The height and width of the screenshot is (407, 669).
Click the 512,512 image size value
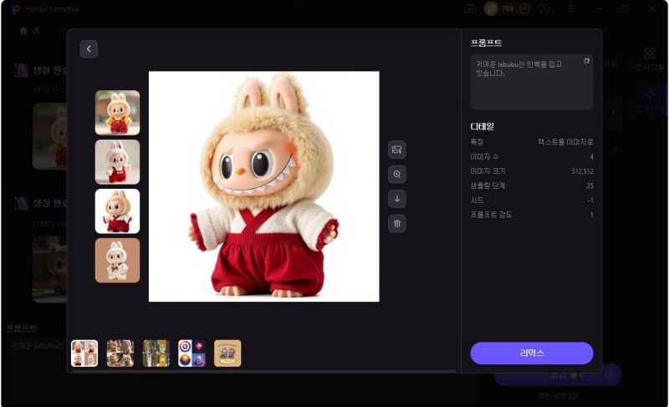pyautogui.click(x=582, y=171)
